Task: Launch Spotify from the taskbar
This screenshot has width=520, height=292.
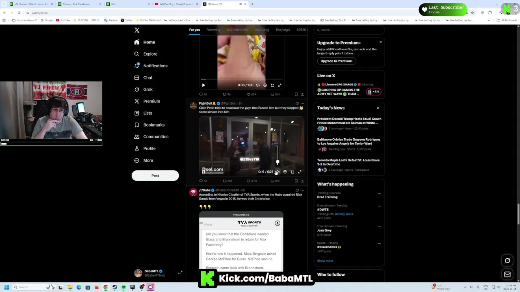Action: point(123,287)
